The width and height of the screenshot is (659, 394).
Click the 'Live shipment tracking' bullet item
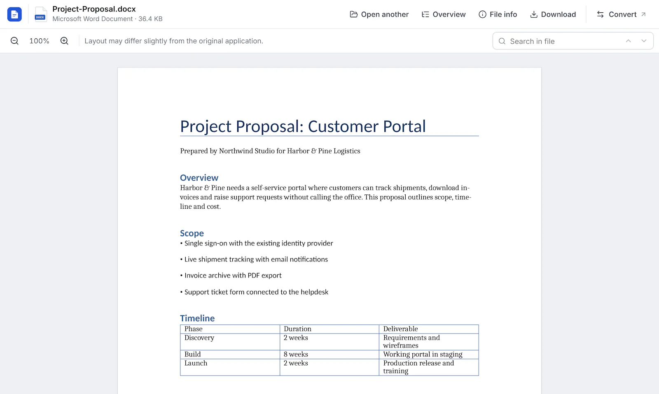(254, 259)
